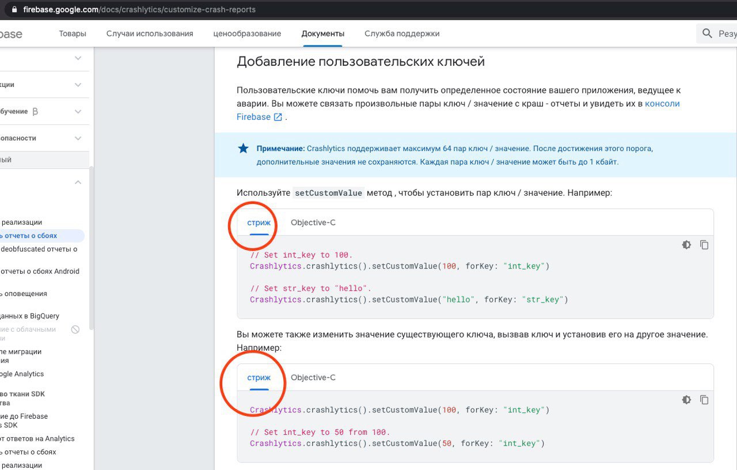Open the highlighted 'отчеты о сбоях' sidebar item

coord(41,236)
